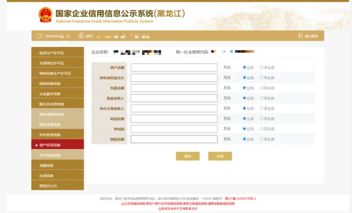The image size is (352, 213).
Task: Click the national emblem logo
Action: 45,15
